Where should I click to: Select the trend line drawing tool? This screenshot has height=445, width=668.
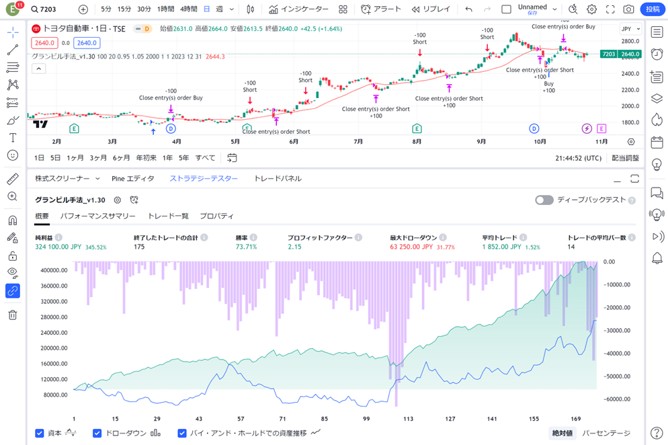pos(13,50)
